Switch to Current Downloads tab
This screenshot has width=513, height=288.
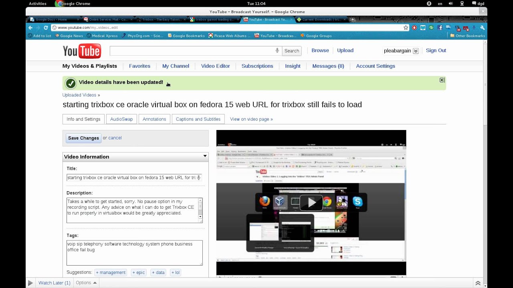321,19
